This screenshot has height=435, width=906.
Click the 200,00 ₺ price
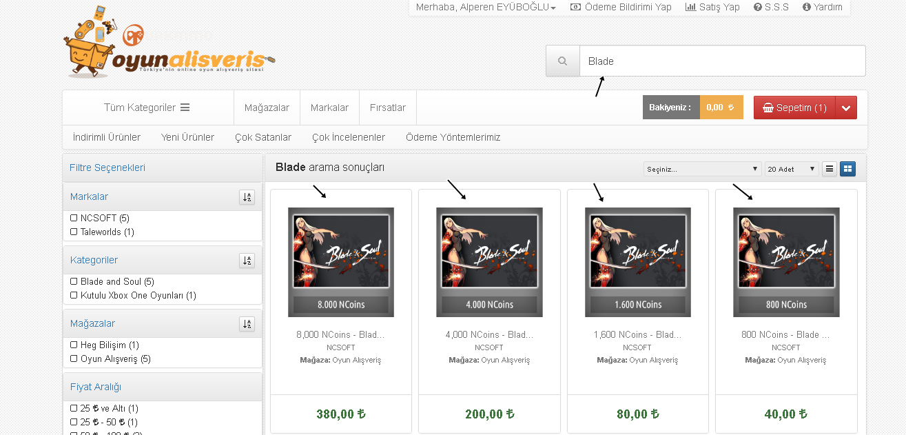[x=490, y=414]
